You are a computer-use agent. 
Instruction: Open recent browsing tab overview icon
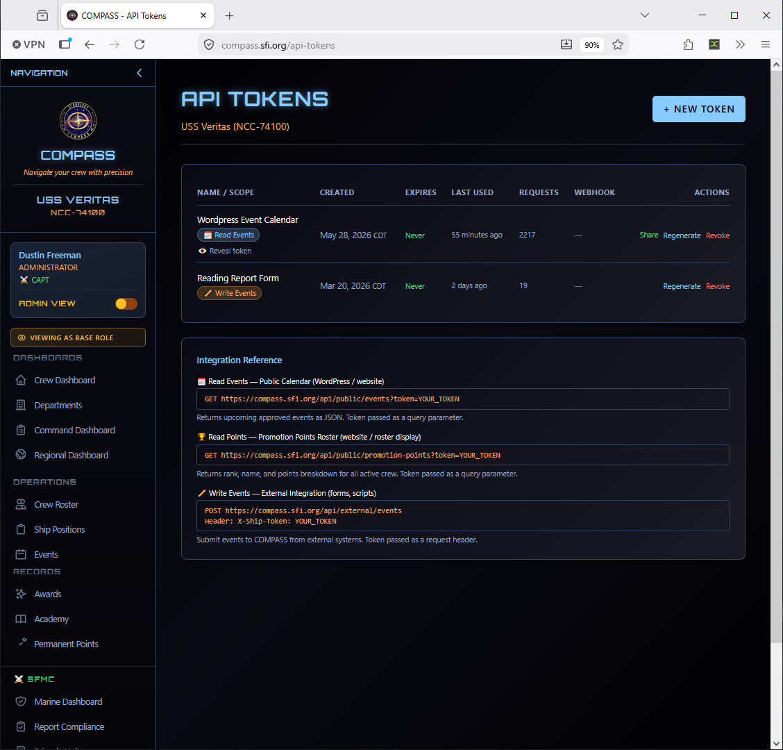click(42, 15)
